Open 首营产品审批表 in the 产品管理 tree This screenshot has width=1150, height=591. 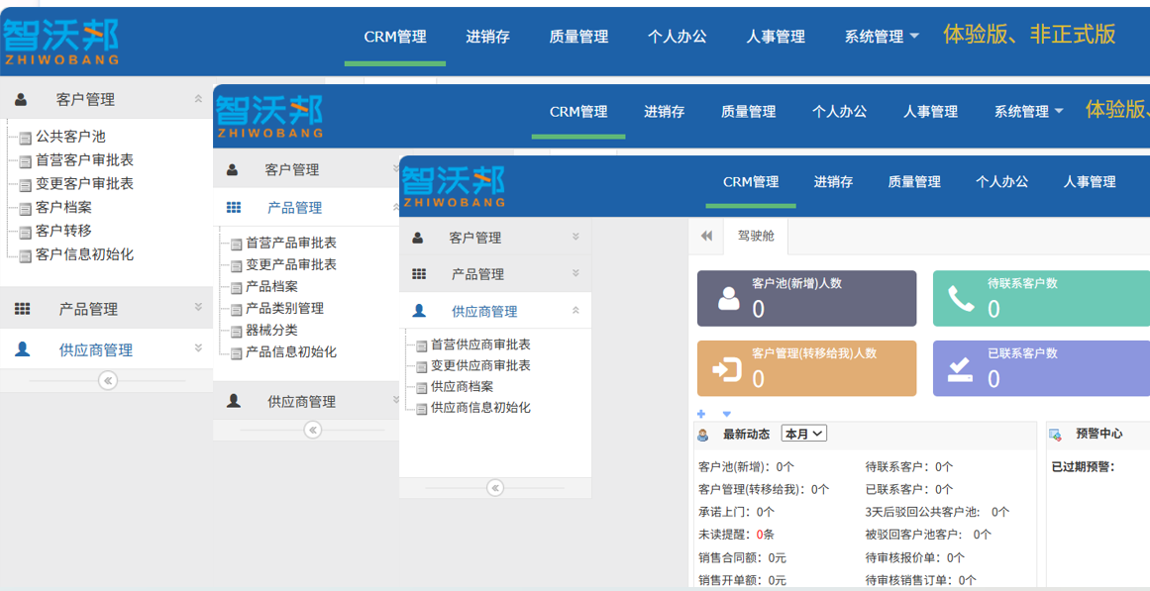coord(291,243)
